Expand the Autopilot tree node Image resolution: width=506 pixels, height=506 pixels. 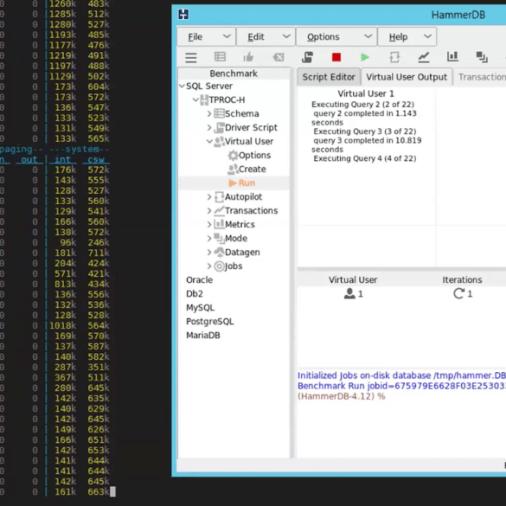209,197
